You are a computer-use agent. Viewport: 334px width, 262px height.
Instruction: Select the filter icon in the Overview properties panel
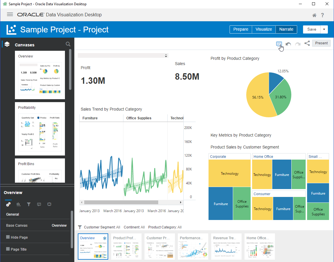pyautogui.click(x=29, y=204)
